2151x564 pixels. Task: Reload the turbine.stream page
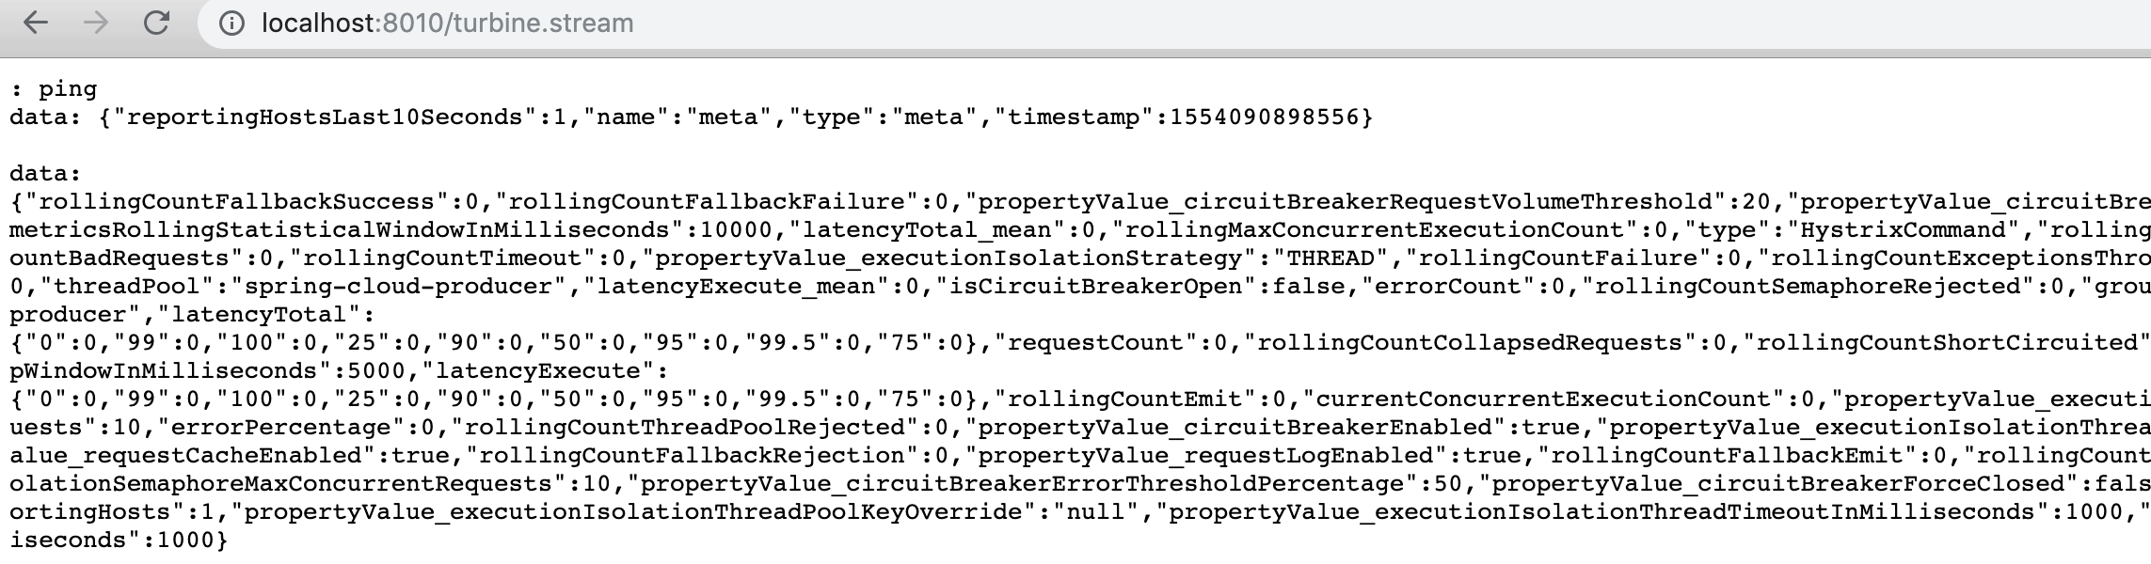click(x=156, y=23)
